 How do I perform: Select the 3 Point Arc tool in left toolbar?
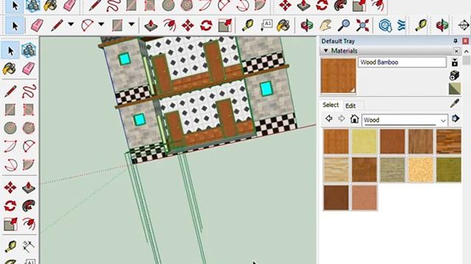[x=10, y=165]
